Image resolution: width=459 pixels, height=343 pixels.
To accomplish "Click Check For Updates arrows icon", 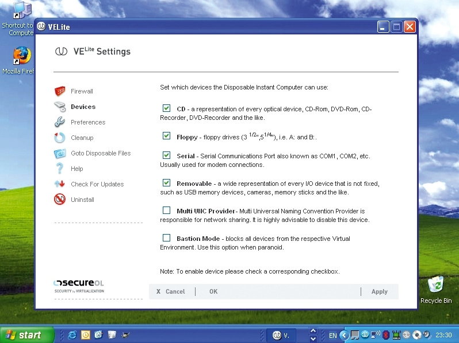I will [x=60, y=184].
